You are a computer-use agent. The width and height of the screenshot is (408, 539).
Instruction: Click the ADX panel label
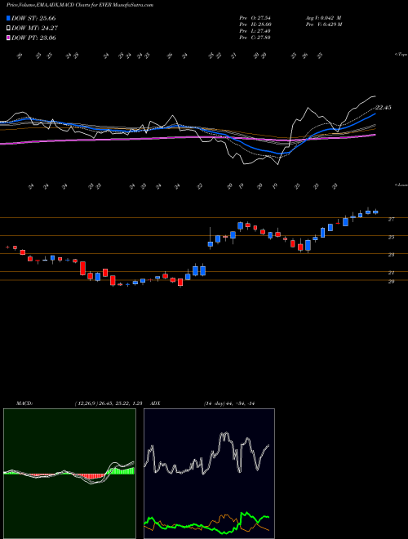pyautogui.click(x=155, y=403)
